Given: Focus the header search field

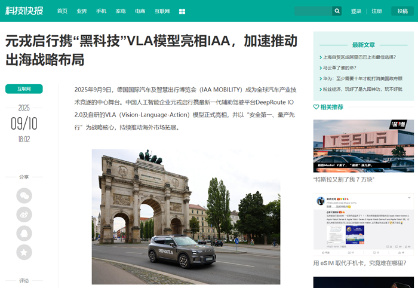Looking at the screenshot, I should pos(314,11).
